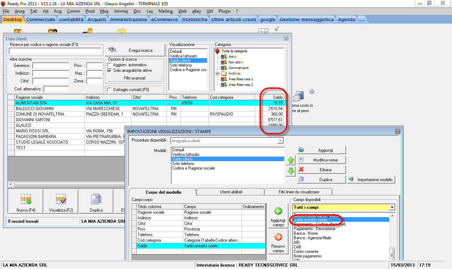
Task: Enable the Aggiorn. automatico checkbox
Action: (109, 65)
